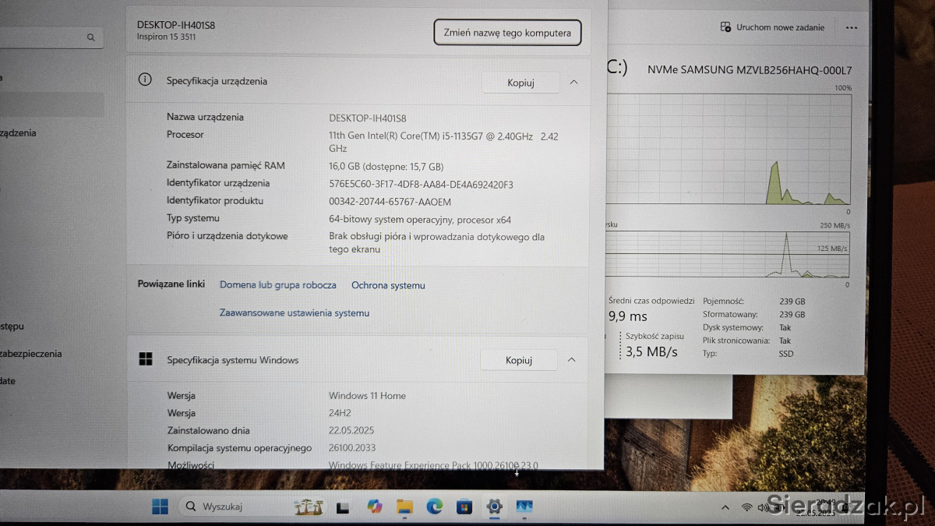This screenshot has width=935, height=526.
Task: Show hidden tray icons with the taskbar chevron
Action: point(725,507)
